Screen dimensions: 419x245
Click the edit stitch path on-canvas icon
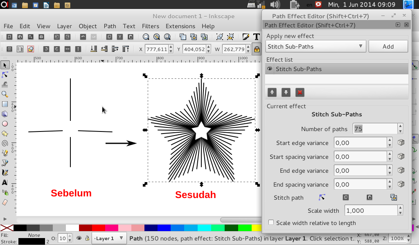pos(322,197)
